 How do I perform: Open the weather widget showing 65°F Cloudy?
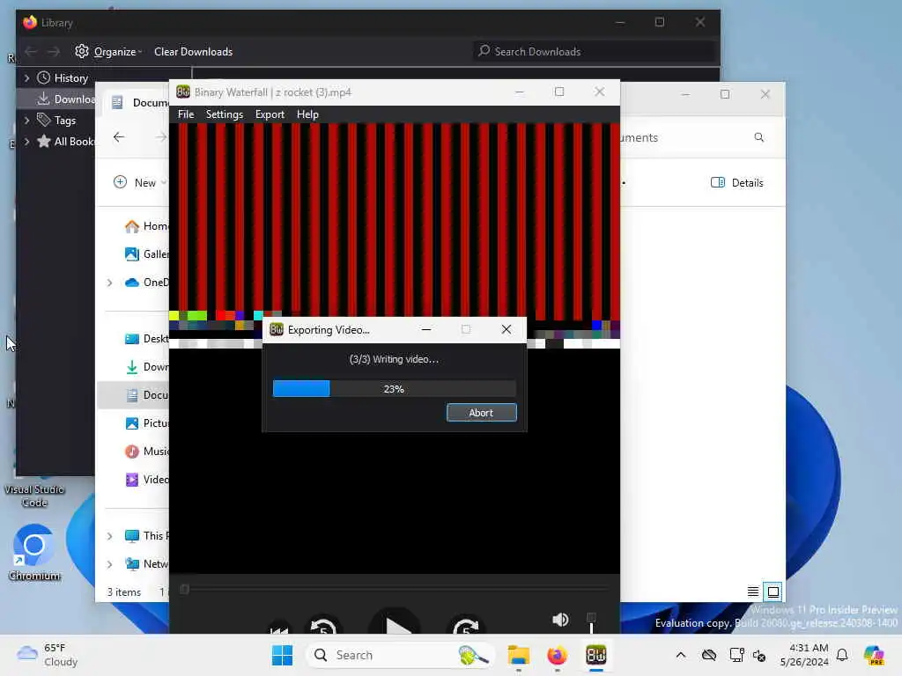tap(48, 655)
